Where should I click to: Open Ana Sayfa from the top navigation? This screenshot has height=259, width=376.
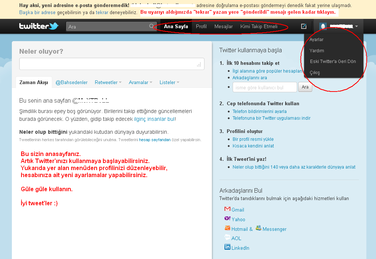tap(176, 26)
